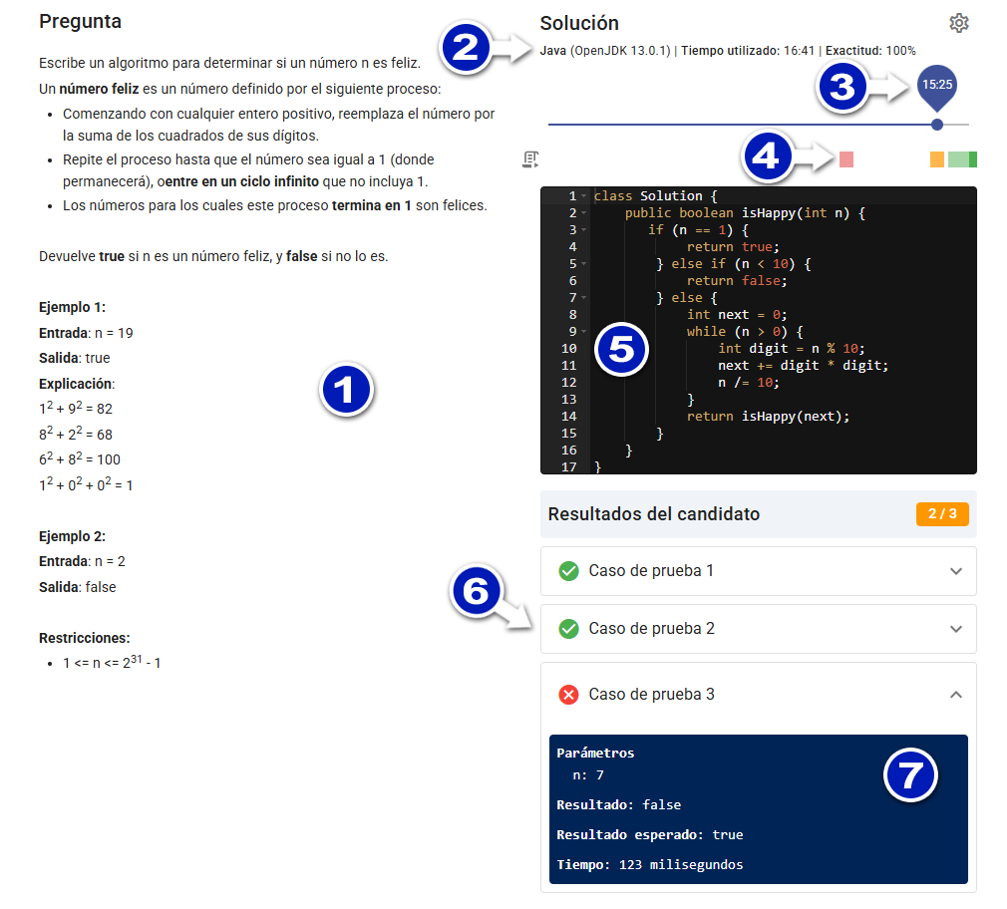Collapse the code fold on line 1 class Solution
This screenshot has height=909, width=1007.
[x=583, y=196]
